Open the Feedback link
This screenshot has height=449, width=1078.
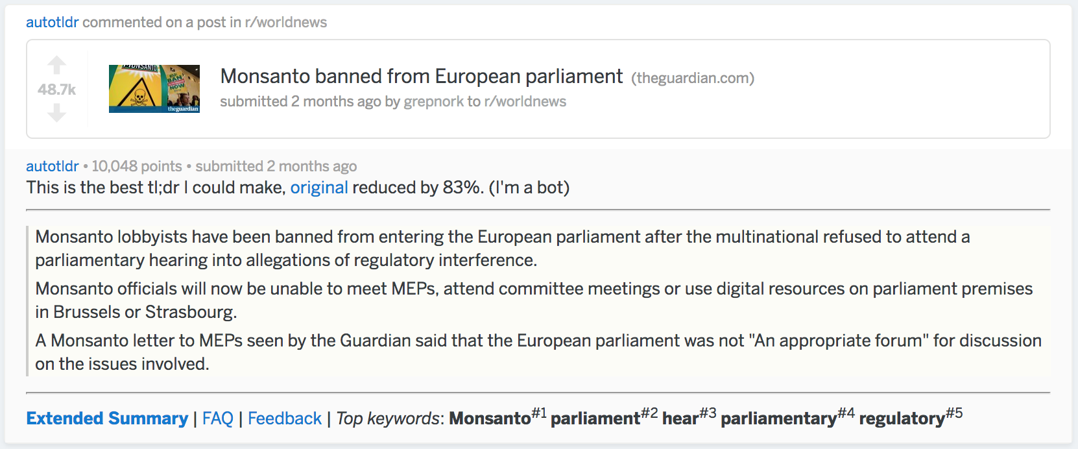click(x=285, y=419)
